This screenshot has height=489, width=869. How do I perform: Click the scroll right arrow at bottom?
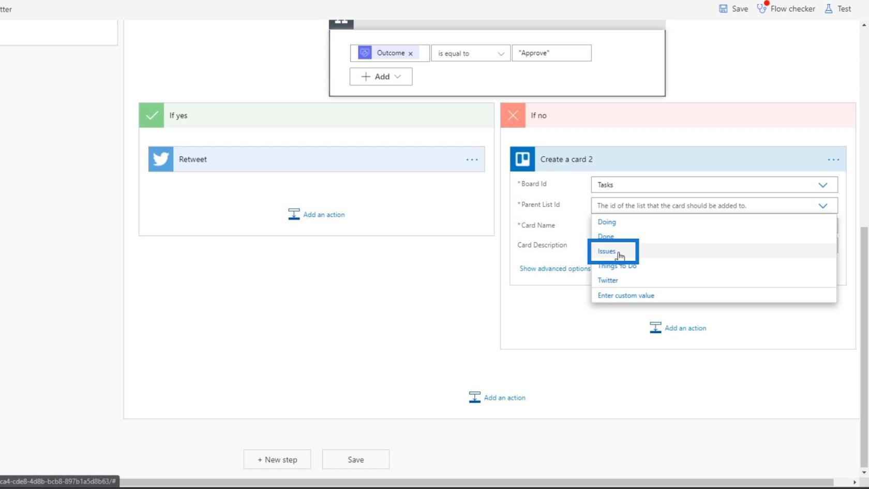(855, 482)
